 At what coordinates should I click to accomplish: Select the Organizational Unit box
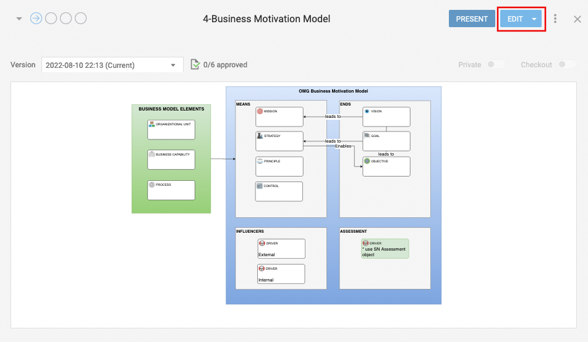point(171,130)
